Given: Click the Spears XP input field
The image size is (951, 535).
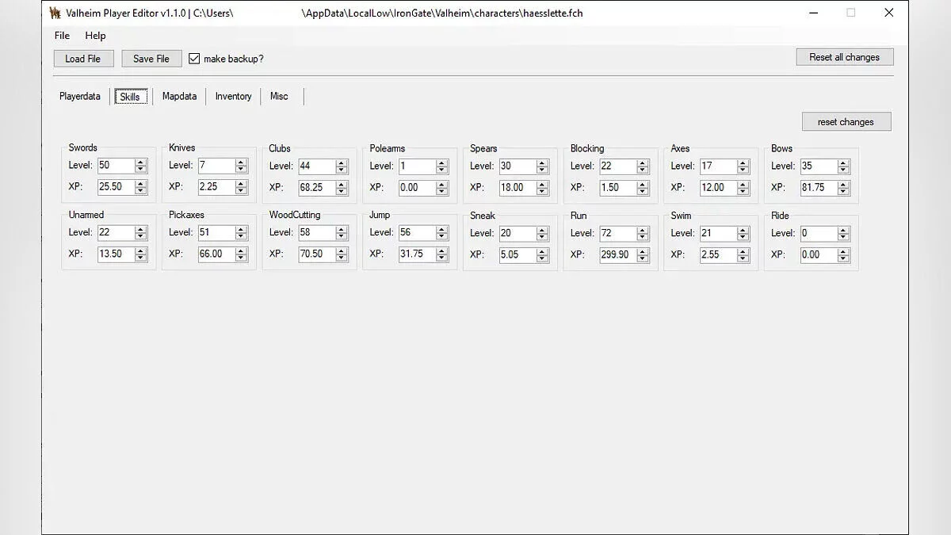Looking at the screenshot, I should coord(517,188).
